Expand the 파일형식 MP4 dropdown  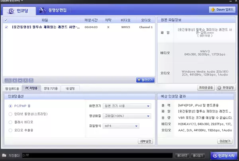[x=121, y=126]
